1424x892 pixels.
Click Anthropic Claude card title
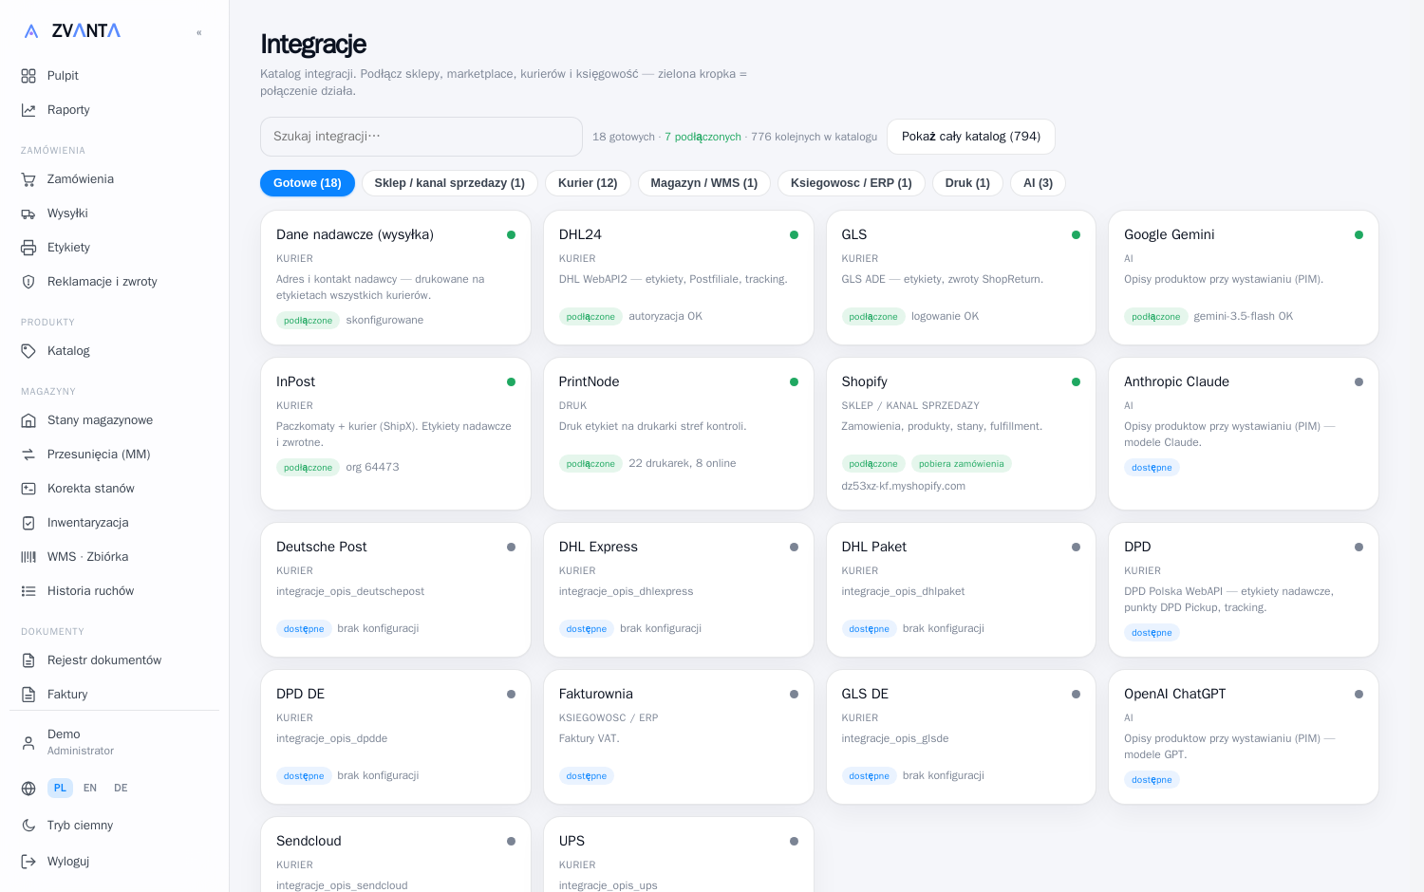coord(1177,381)
